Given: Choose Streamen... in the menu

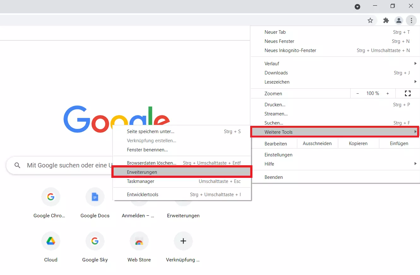Looking at the screenshot, I should click(335, 114).
